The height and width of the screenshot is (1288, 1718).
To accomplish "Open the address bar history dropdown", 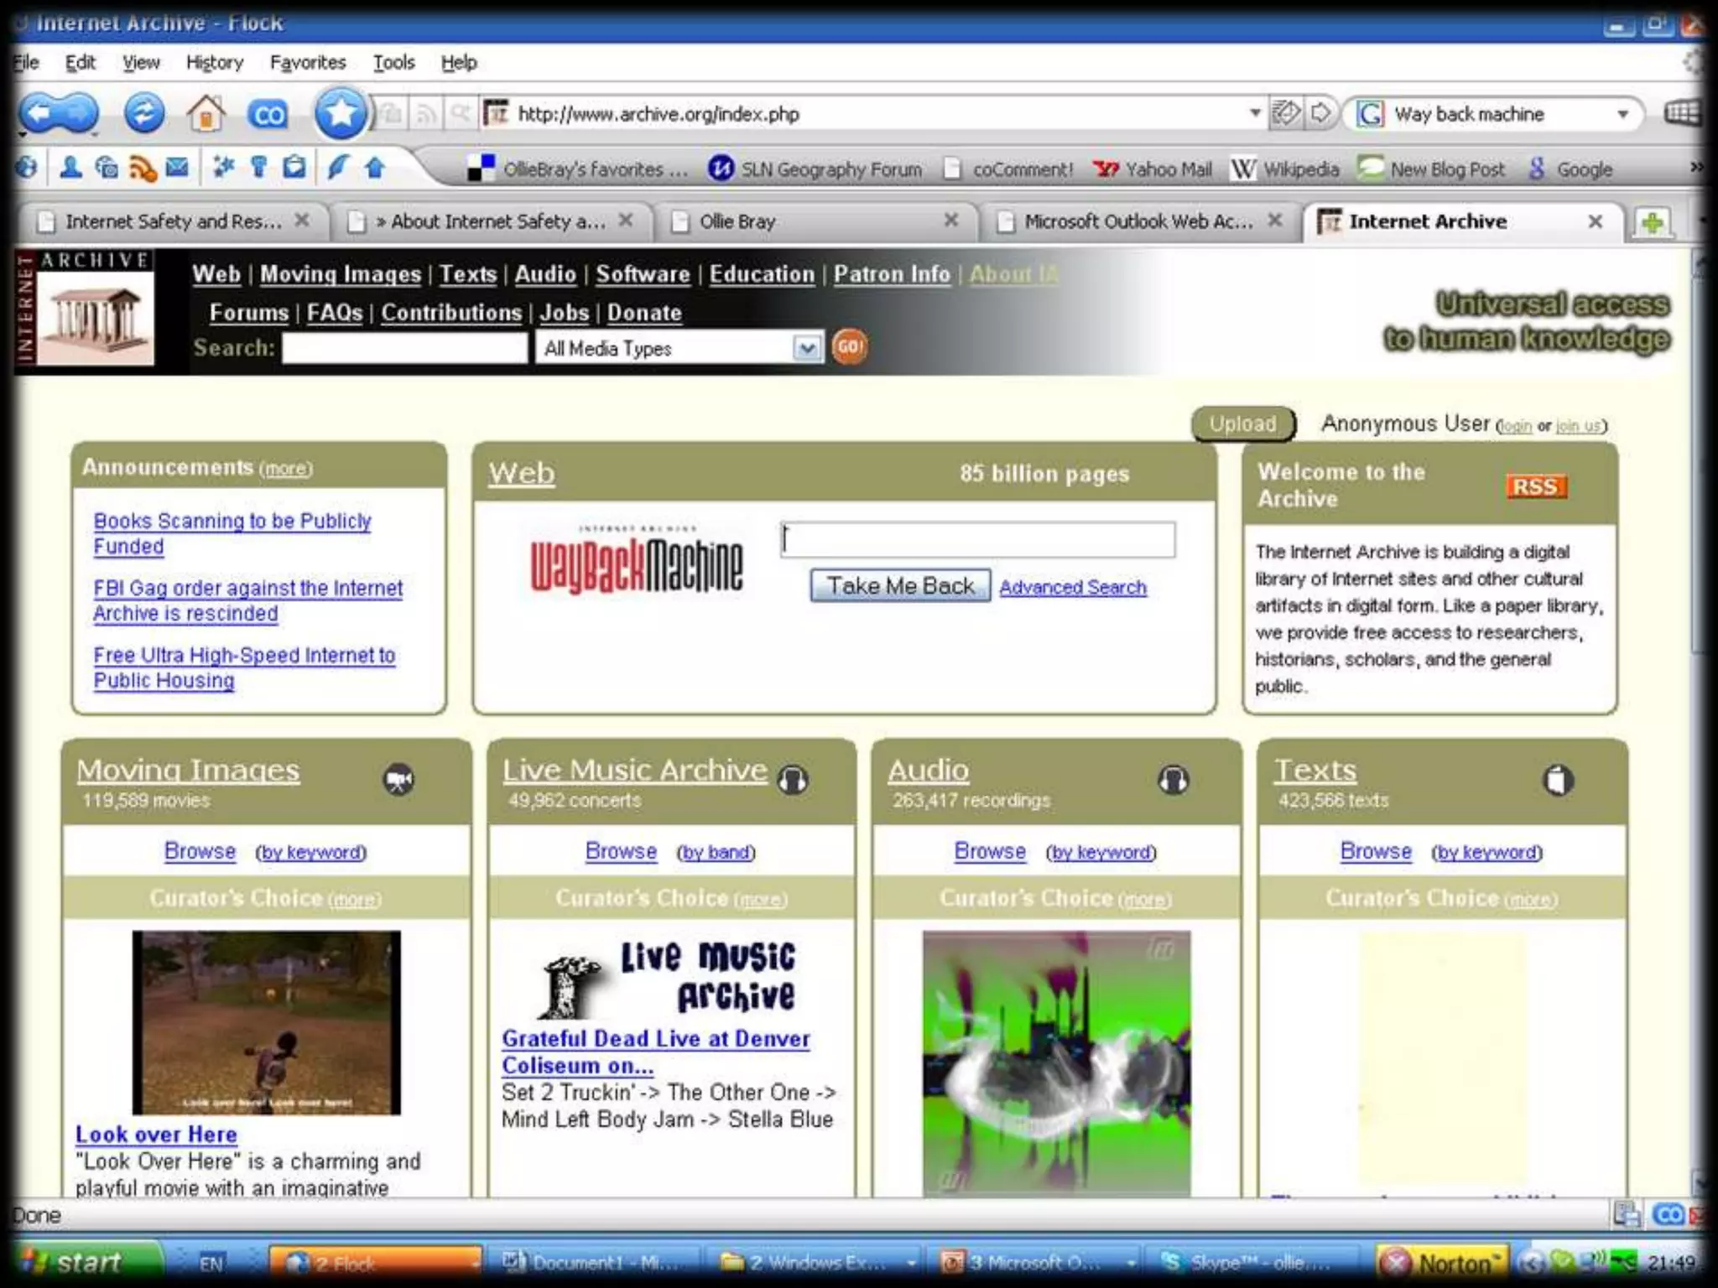I will click(x=1255, y=113).
